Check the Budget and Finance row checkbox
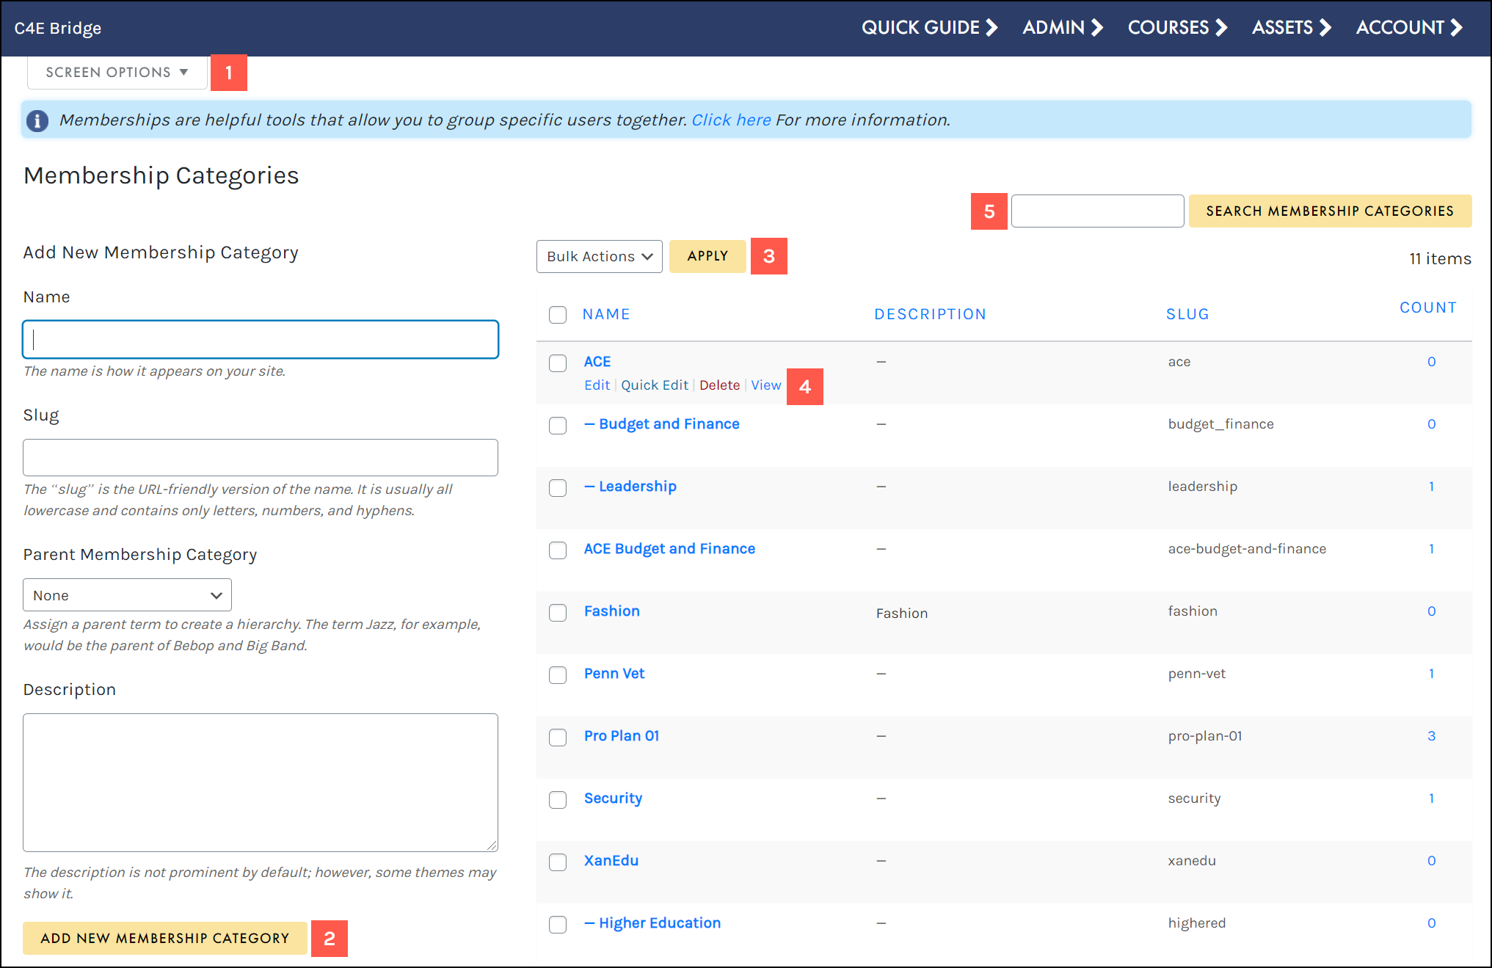The height and width of the screenshot is (968, 1492). coord(558,426)
